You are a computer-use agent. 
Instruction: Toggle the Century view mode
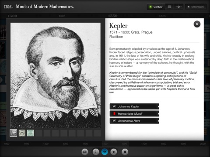[x=156, y=7]
